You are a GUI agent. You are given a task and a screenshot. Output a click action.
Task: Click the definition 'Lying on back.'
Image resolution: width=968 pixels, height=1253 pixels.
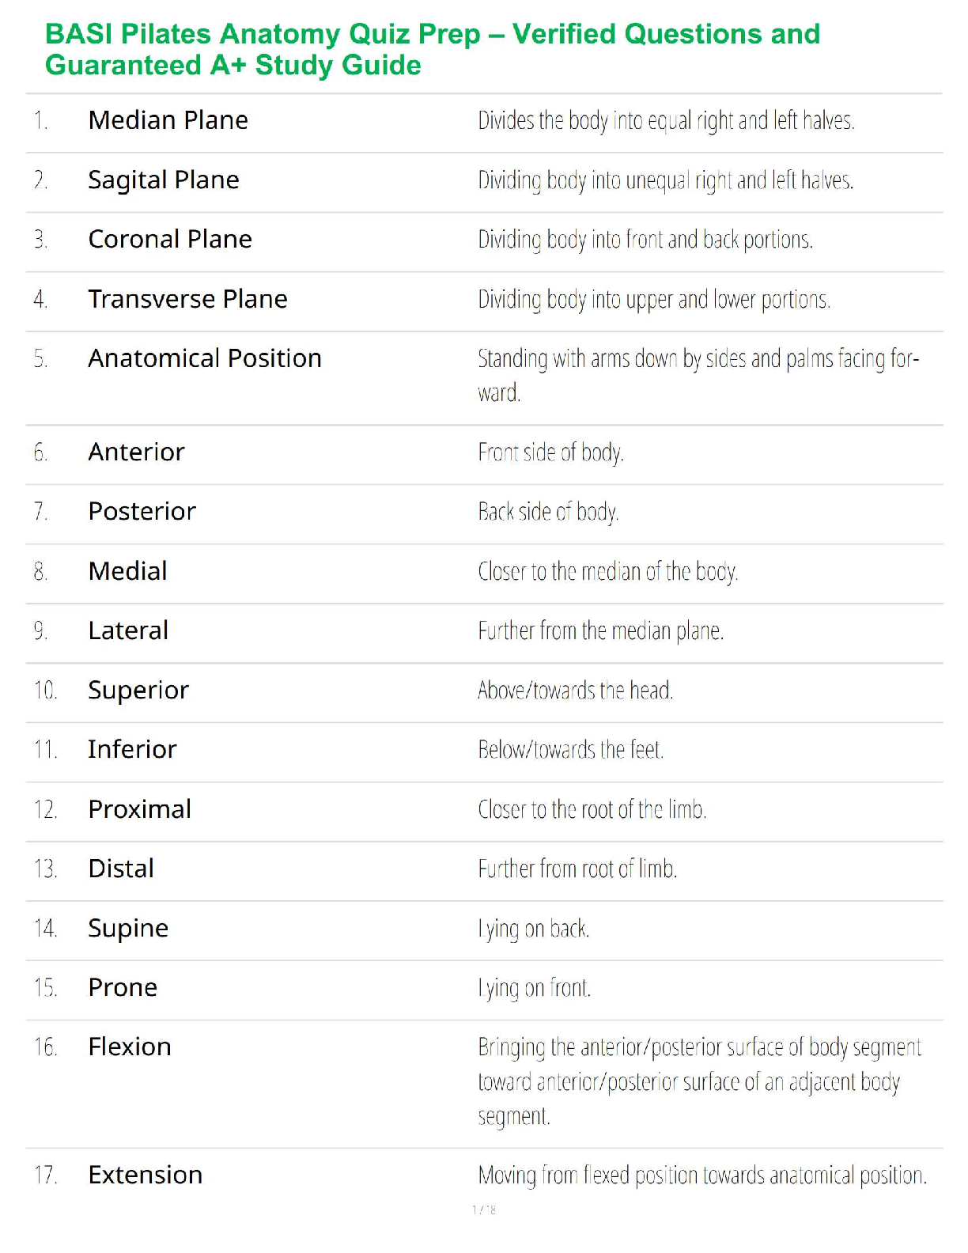pos(534,929)
